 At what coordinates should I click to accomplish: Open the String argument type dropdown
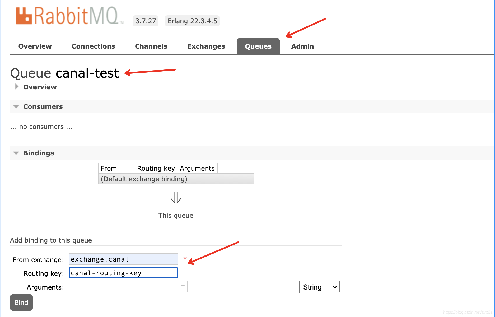click(x=319, y=287)
